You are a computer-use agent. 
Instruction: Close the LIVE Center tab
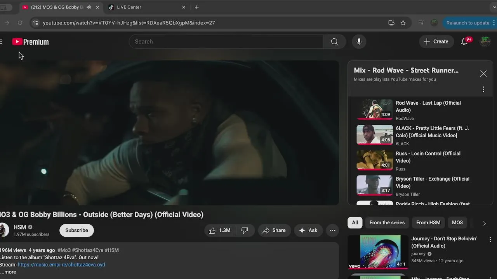pos(184,7)
